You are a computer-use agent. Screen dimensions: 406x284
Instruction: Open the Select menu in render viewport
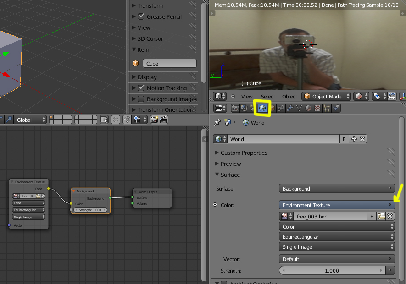[268, 97]
